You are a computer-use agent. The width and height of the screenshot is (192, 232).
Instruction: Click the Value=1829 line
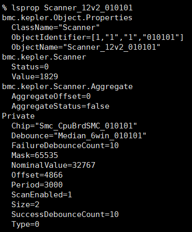click(x=35, y=77)
